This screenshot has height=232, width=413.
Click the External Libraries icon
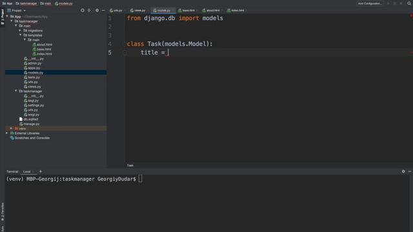12,133
